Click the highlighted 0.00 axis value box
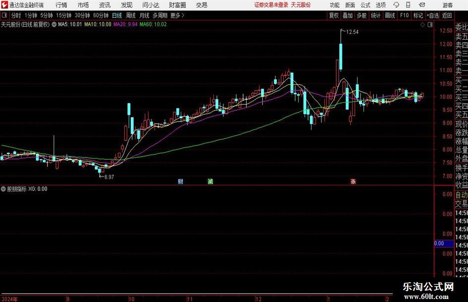468x302 pixels. pyautogui.click(x=444, y=243)
